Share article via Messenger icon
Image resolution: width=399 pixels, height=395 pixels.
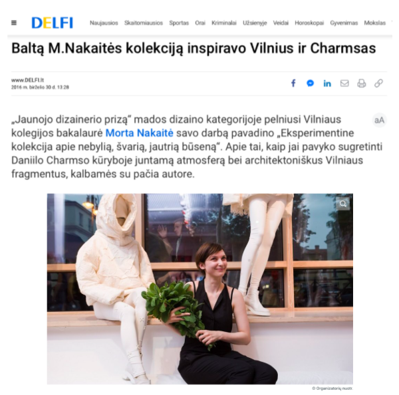pos(310,83)
